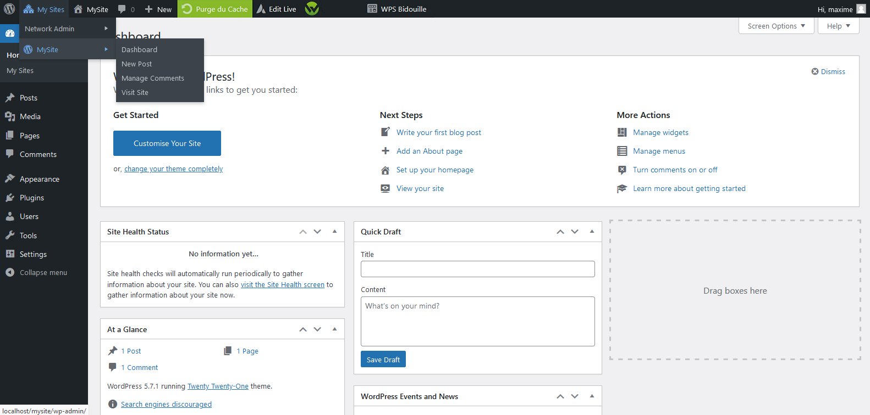
Task: Open the comments bubble icon in admin bar
Action: coord(126,9)
